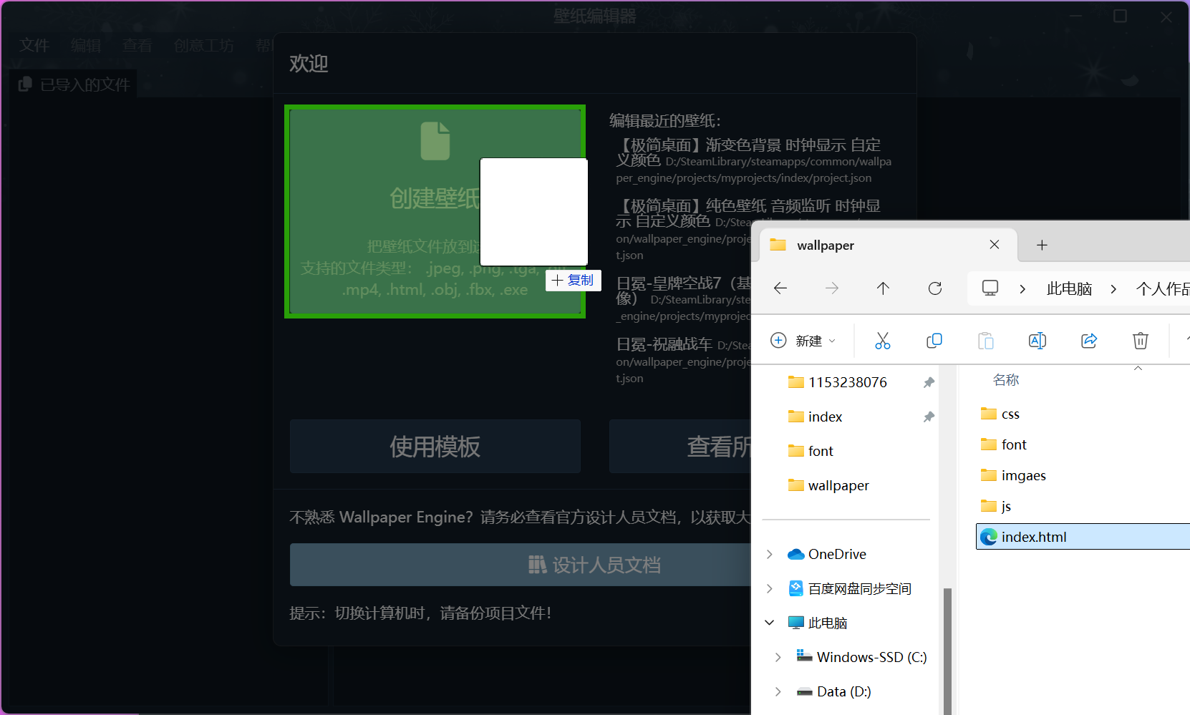Screen dimensions: 1190x715
Task: Select the wallpaper tab in Explorer
Action: click(x=859, y=245)
